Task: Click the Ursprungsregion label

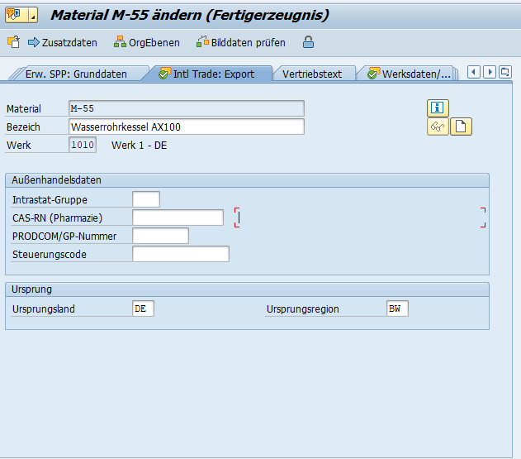Action: [x=303, y=308]
